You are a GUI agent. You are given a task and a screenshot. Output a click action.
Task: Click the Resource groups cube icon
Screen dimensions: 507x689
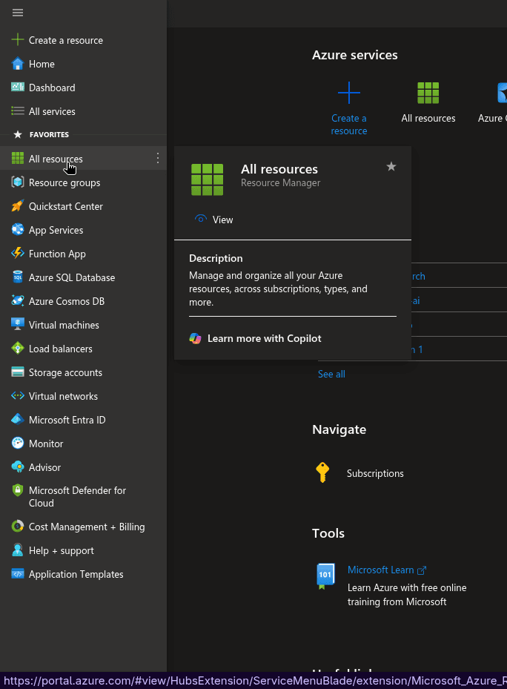[18, 182]
